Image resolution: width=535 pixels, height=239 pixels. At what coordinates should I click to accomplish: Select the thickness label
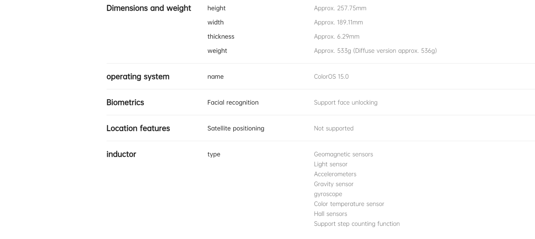[221, 37]
